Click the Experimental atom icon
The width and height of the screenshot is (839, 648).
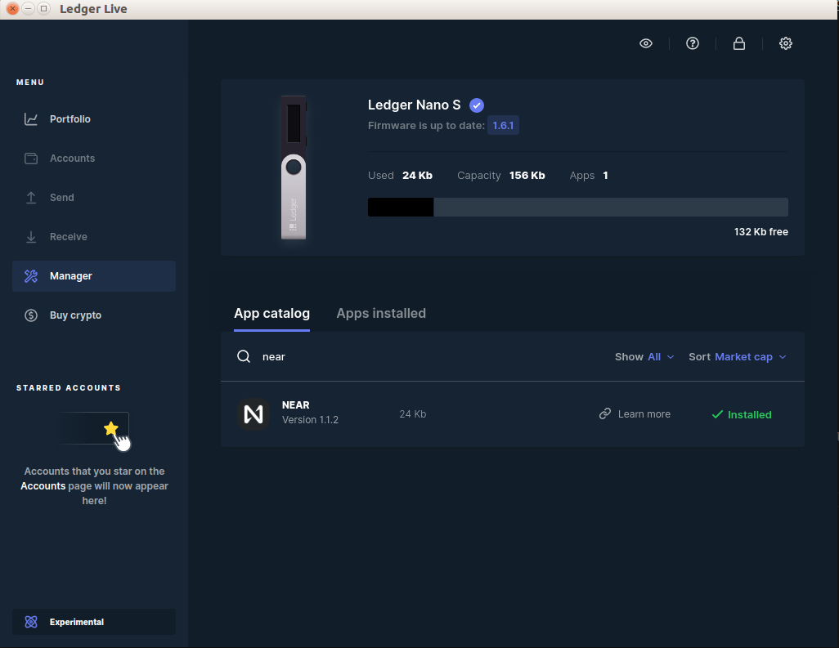[31, 622]
